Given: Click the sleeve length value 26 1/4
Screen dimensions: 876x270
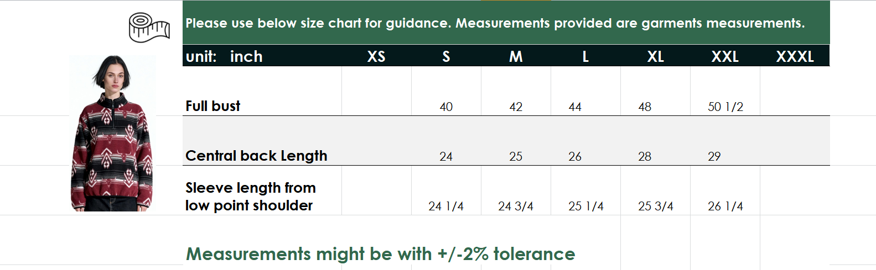Looking at the screenshot, I should tap(725, 206).
